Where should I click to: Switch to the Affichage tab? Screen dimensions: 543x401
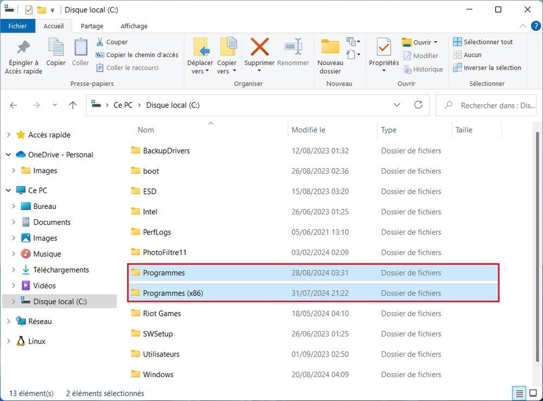coord(134,26)
